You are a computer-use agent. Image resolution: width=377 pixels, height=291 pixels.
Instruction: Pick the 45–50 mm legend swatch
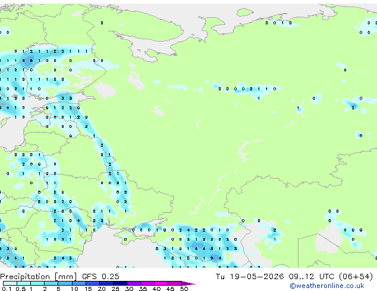coord(175,283)
